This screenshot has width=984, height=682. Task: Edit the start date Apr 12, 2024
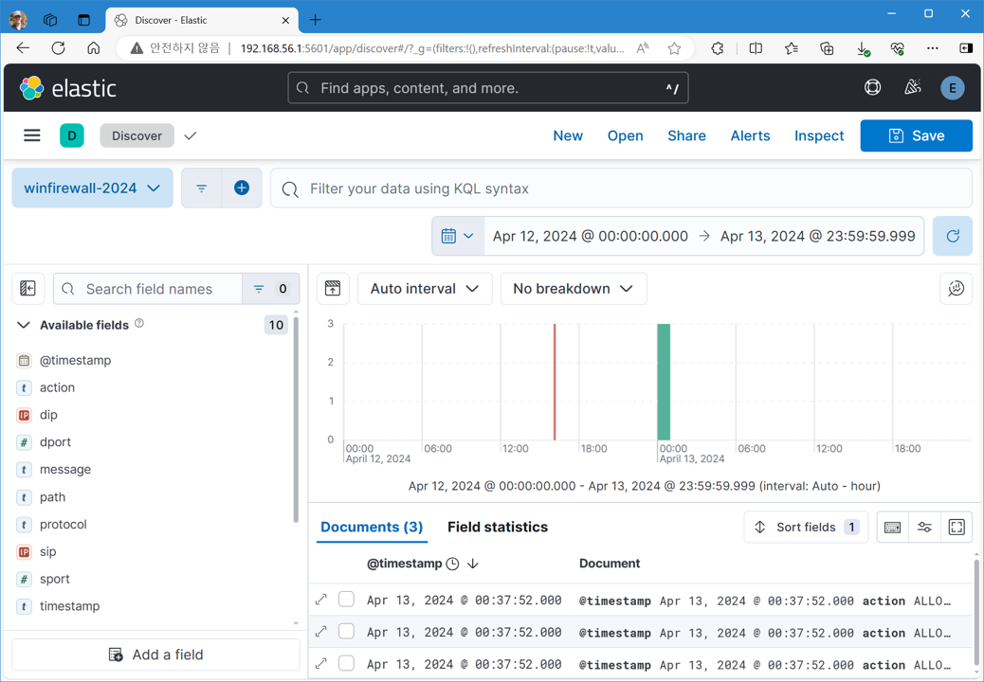click(590, 236)
